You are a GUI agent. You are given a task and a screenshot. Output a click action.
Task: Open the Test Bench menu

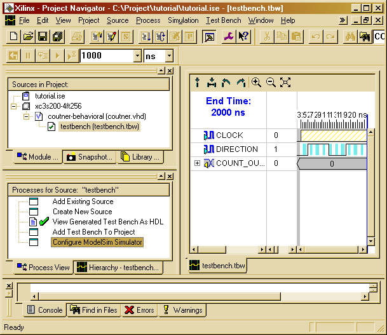[223, 20]
